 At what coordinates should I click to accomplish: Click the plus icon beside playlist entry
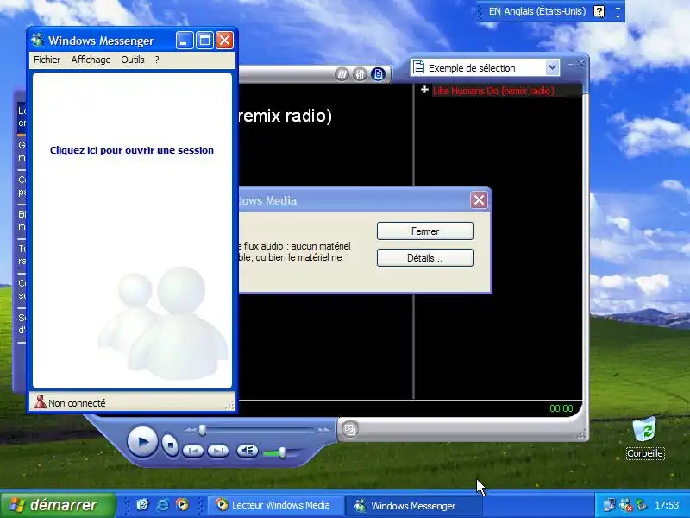[424, 90]
